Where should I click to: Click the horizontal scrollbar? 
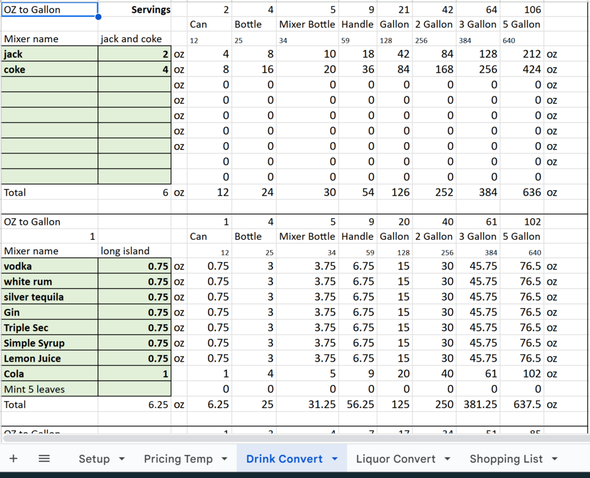pos(295,438)
